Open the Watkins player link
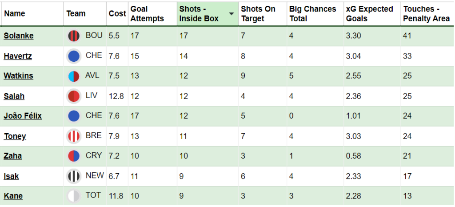The height and width of the screenshot is (207, 455). pyautogui.click(x=19, y=76)
